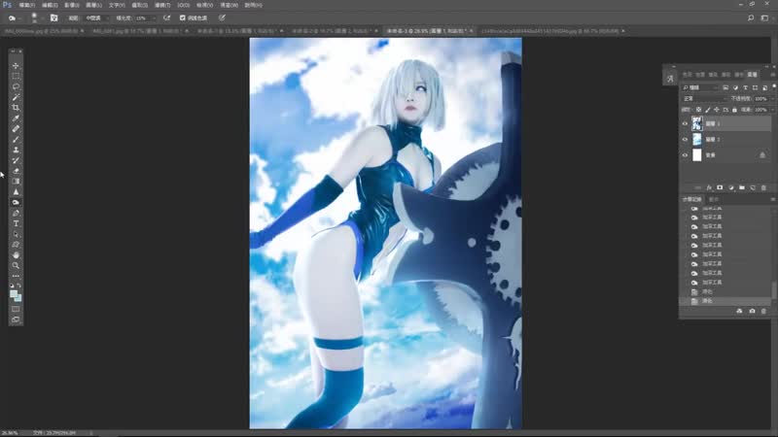Open the Exposure 15% slider dropdown
The width and height of the screenshot is (778, 437).
pyautogui.click(x=154, y=17)
